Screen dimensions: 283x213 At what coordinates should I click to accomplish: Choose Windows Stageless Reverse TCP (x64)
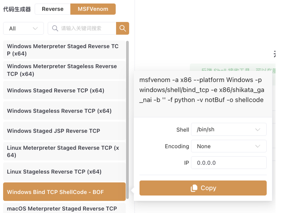(65, 111)
